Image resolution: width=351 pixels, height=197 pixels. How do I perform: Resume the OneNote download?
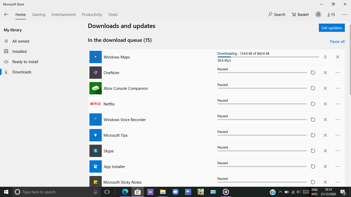click(x=313, y=73)
